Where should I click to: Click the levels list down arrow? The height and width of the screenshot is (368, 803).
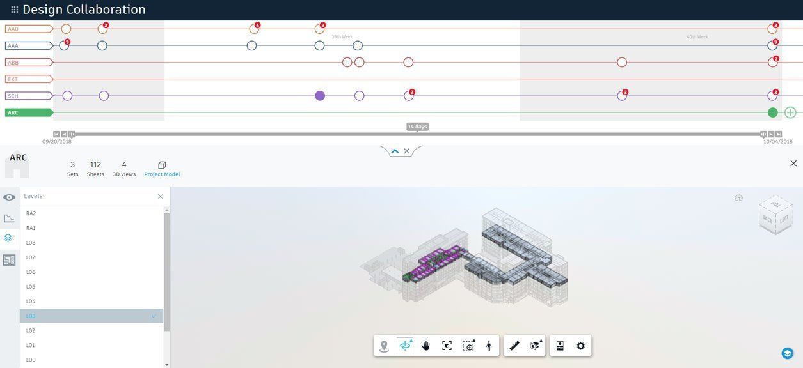point(167,365)
